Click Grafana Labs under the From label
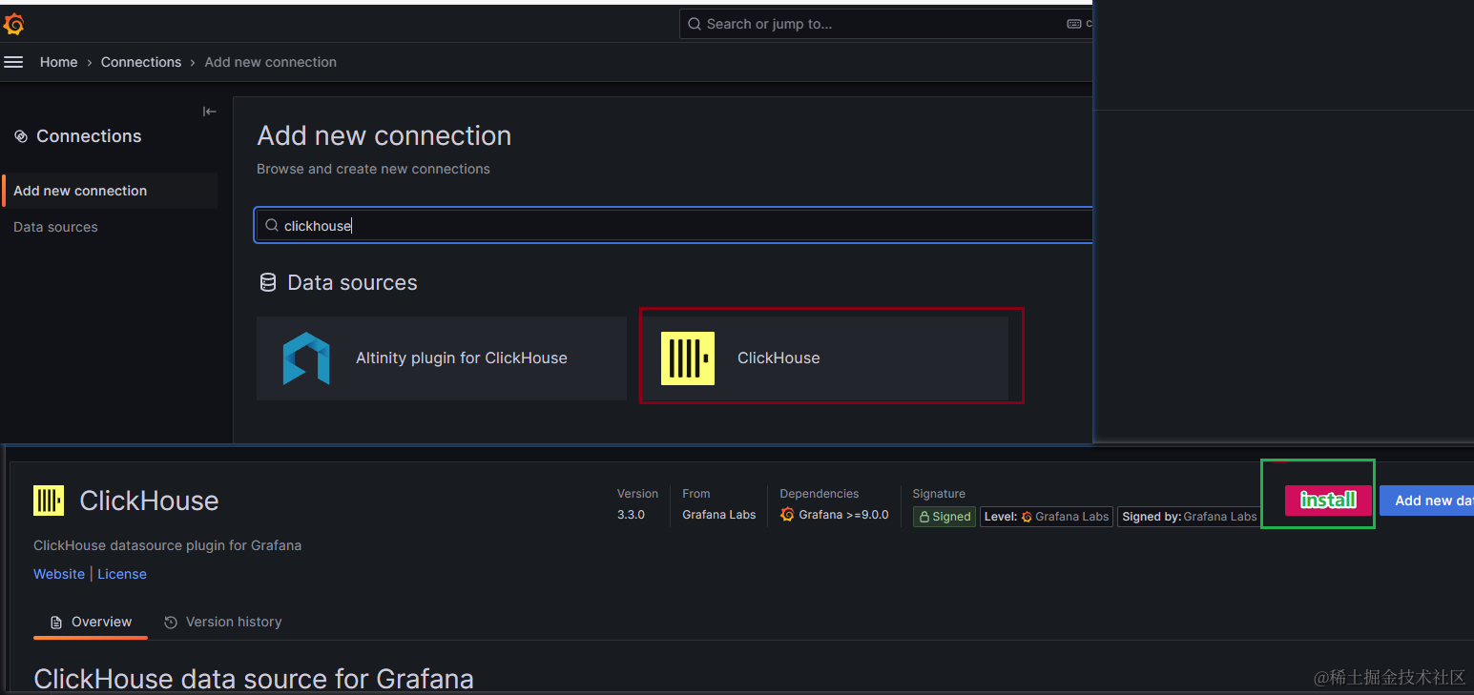The image size is (1474, 695). coord(719,515)
